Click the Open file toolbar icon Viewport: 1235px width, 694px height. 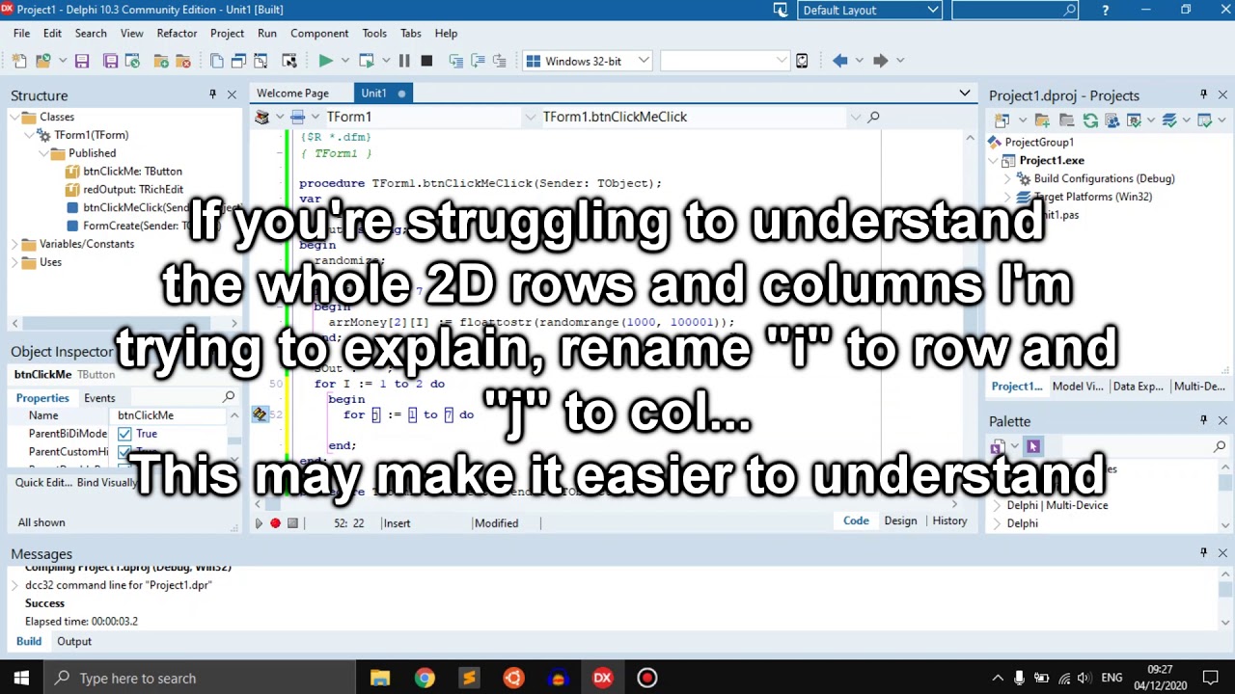(42, 61)
